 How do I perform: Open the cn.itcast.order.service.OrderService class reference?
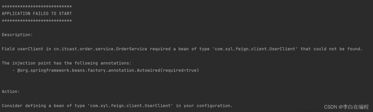point(101,49)
